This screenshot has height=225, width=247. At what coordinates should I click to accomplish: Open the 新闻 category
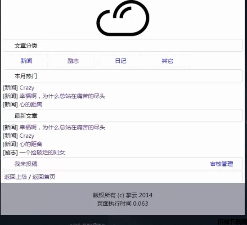click(26, 61)
